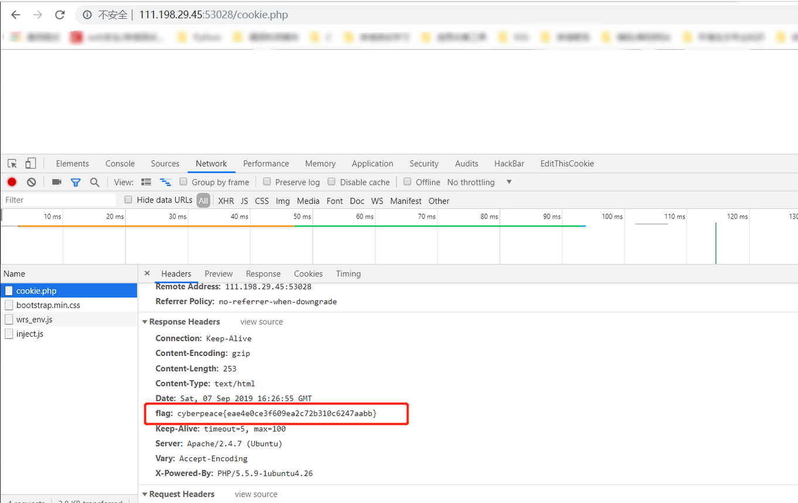Open the Console panel
This screenshot has width=798, height=503.
pyautogui.click(x=120, y=163)
